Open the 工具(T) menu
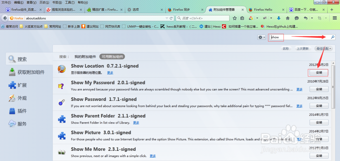 click(70, 3)
